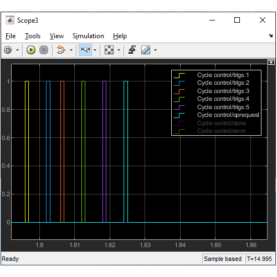Run the simulation with green play button
Image resolution: width=277 pixels, height=277 pixels.
(x=31, y=50)
